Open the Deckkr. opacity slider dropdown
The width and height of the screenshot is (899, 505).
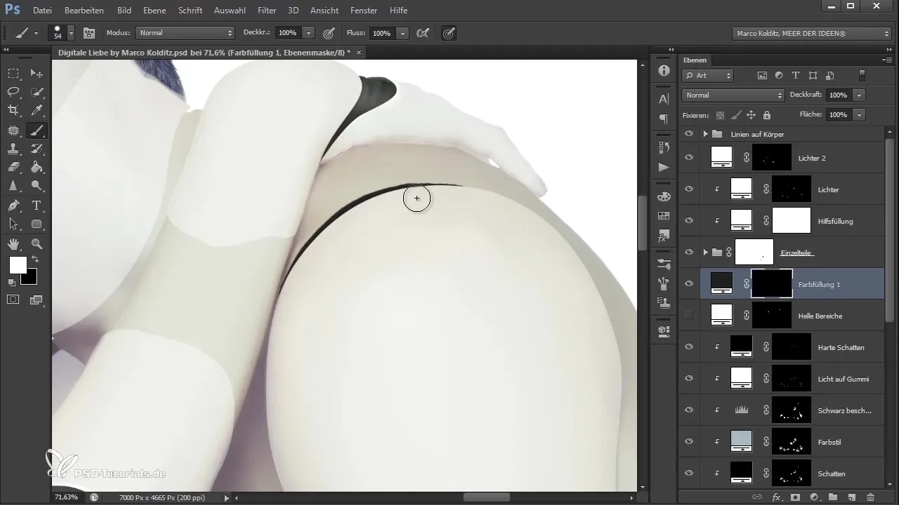[308, 33]
